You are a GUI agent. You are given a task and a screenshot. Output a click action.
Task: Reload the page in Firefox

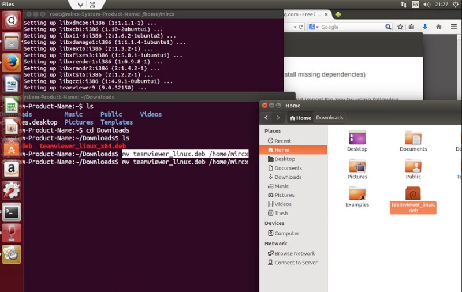[301, 27]
